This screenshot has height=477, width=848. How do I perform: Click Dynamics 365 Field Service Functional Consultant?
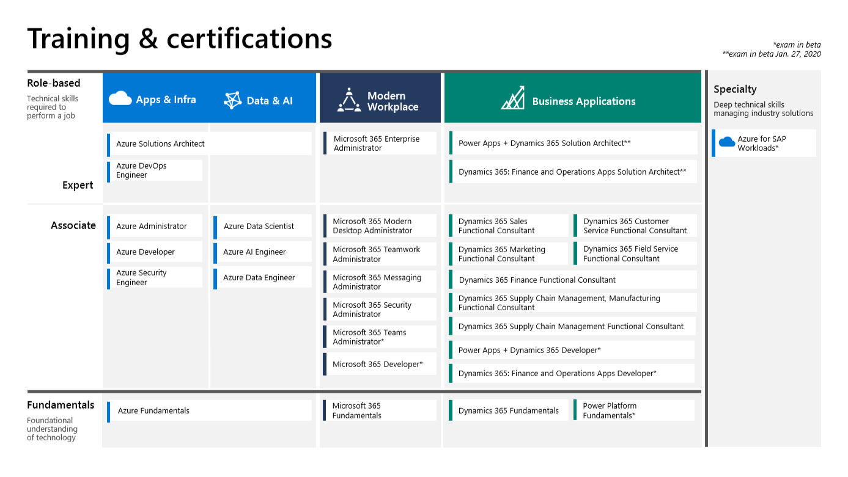(x=635, y=253)
